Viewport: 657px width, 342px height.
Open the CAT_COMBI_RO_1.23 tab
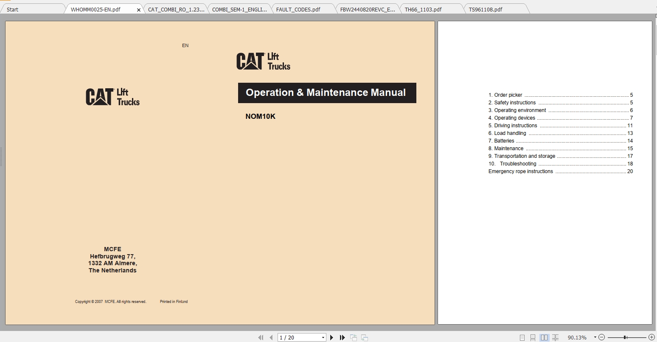tap(176, 9)
